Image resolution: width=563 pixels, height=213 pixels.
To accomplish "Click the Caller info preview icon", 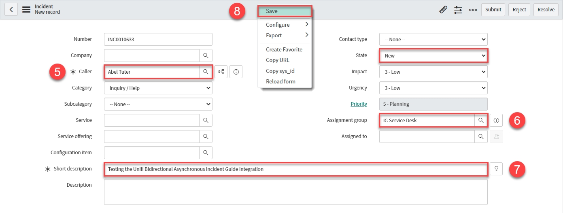I will tap(236, 72).
